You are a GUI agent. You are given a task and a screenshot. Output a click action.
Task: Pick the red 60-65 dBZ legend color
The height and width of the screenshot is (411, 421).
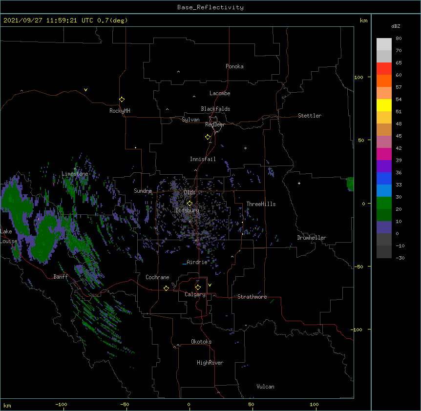click(384, 69)
